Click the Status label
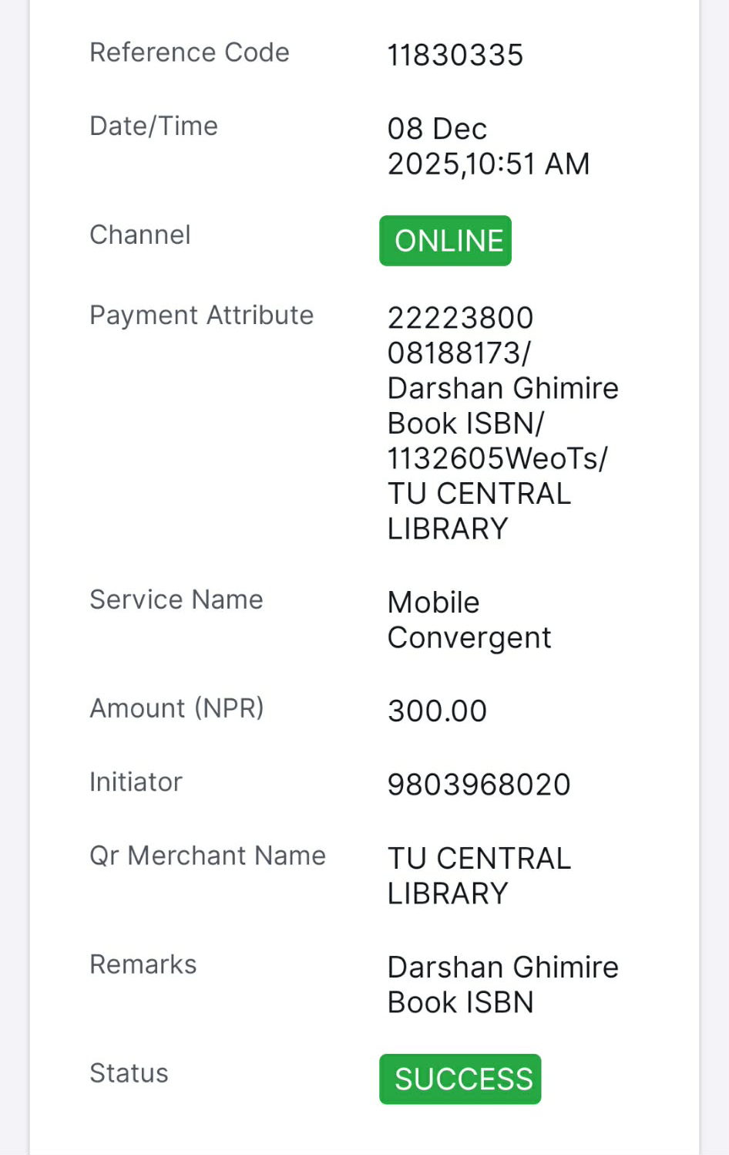 pyautogui.click(x=129, y=1073)
